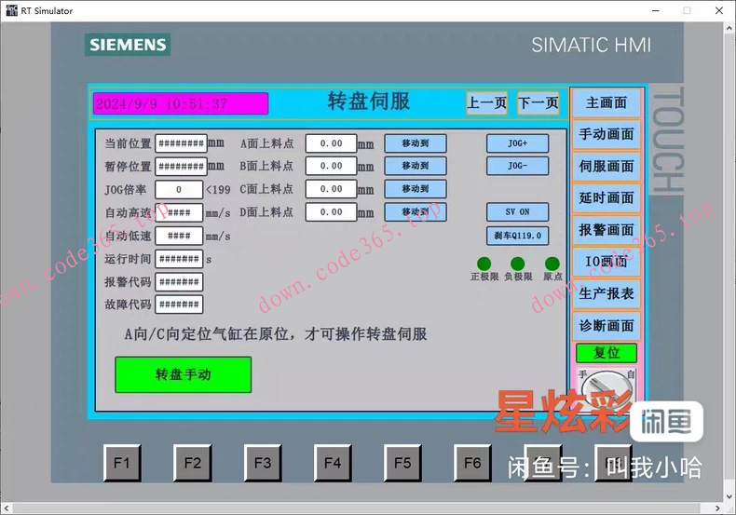
Task: Click 移动到 for D面上料点
Action: [416, 212]
